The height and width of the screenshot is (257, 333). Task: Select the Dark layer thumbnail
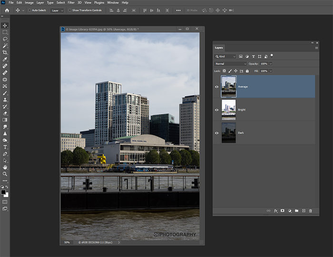click(229, 133)
